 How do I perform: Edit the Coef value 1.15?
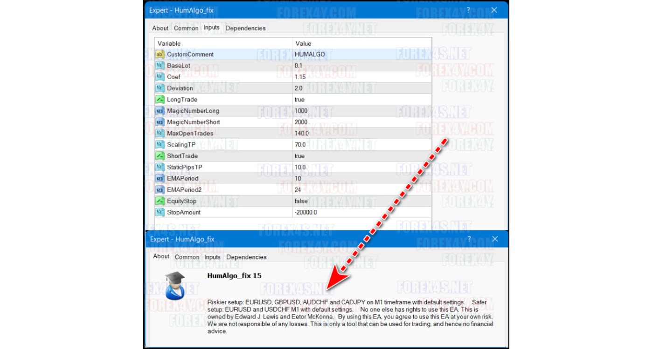[300, 77]
